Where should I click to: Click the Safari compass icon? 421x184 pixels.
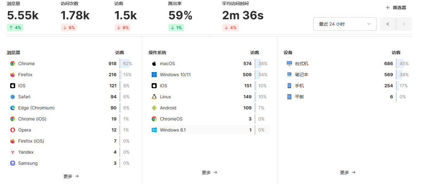(13, 97)
